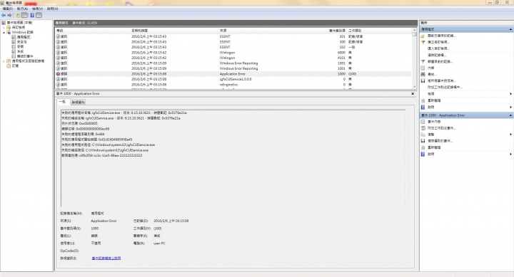Click Clear Log action
The image size is (514, 277).
pyautogui.click(x=437, y=56)
